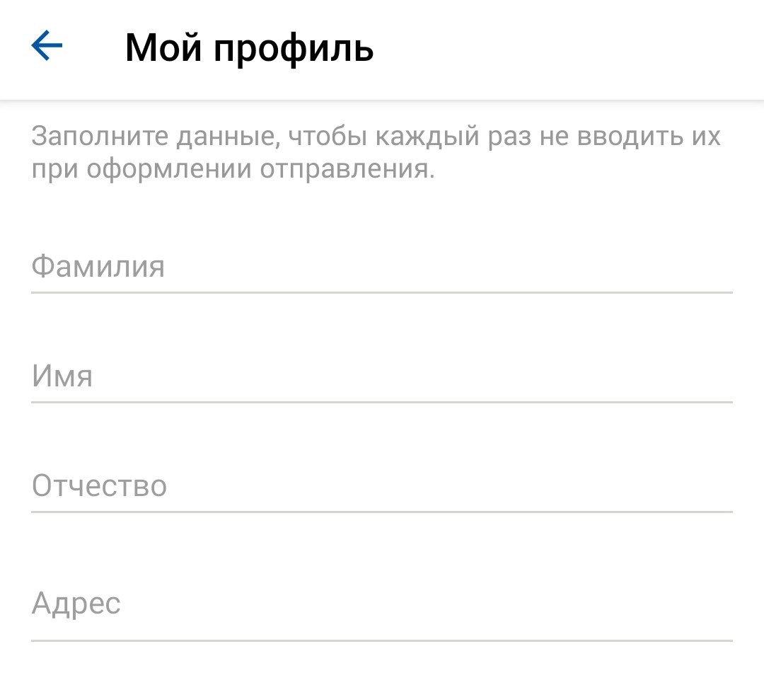
Task: Click into the Адрес field
Action: point(382,604)
